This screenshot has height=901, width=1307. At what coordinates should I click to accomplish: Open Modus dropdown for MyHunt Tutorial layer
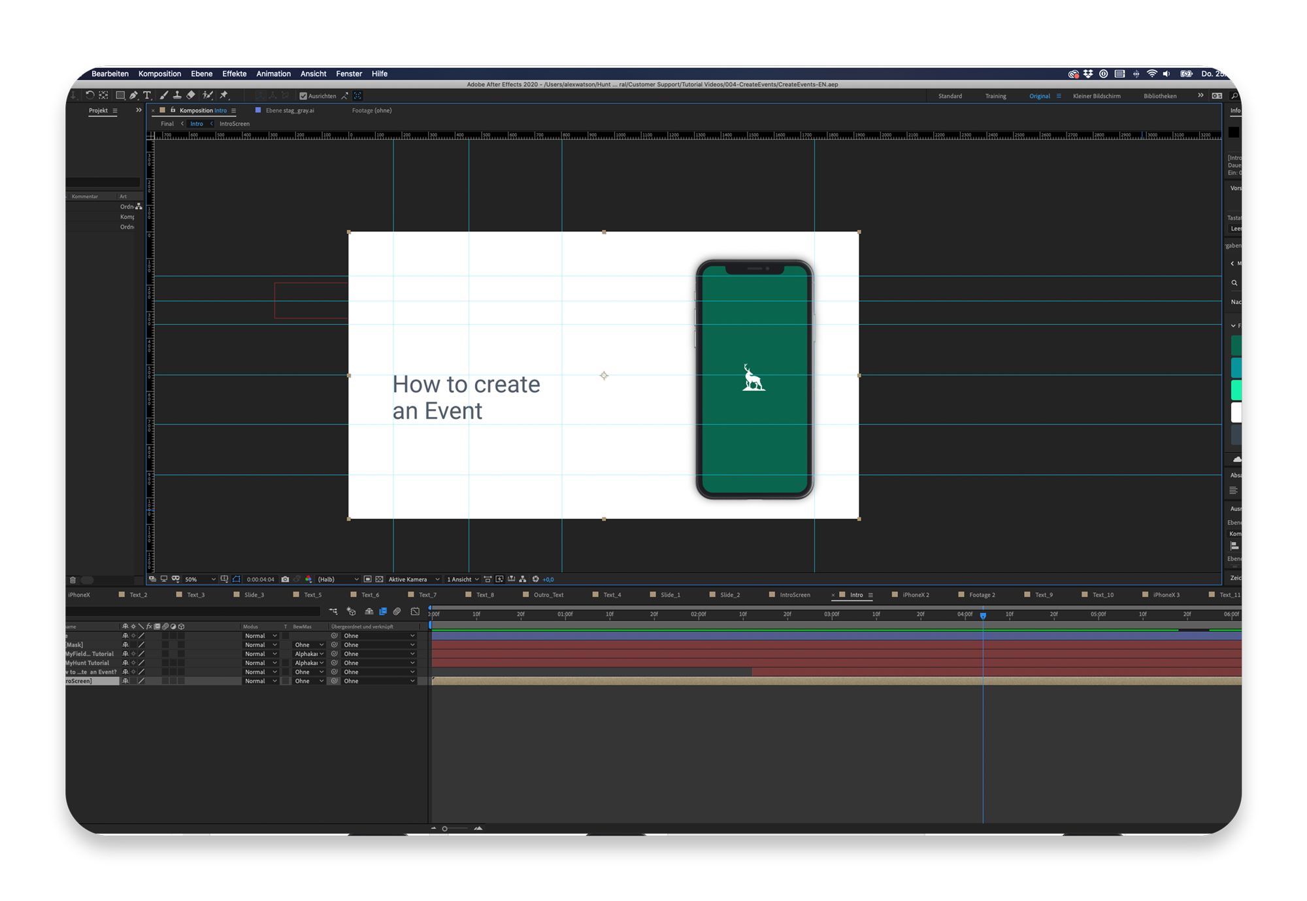pyautogui.click(x=261, y=663)
